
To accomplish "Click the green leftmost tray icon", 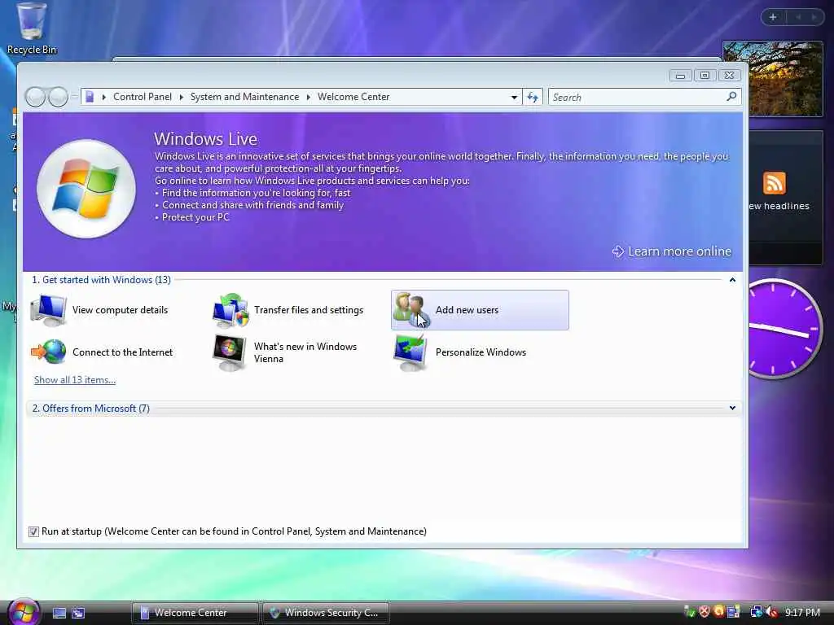I will pyautogui.click(x=689, y=612).
